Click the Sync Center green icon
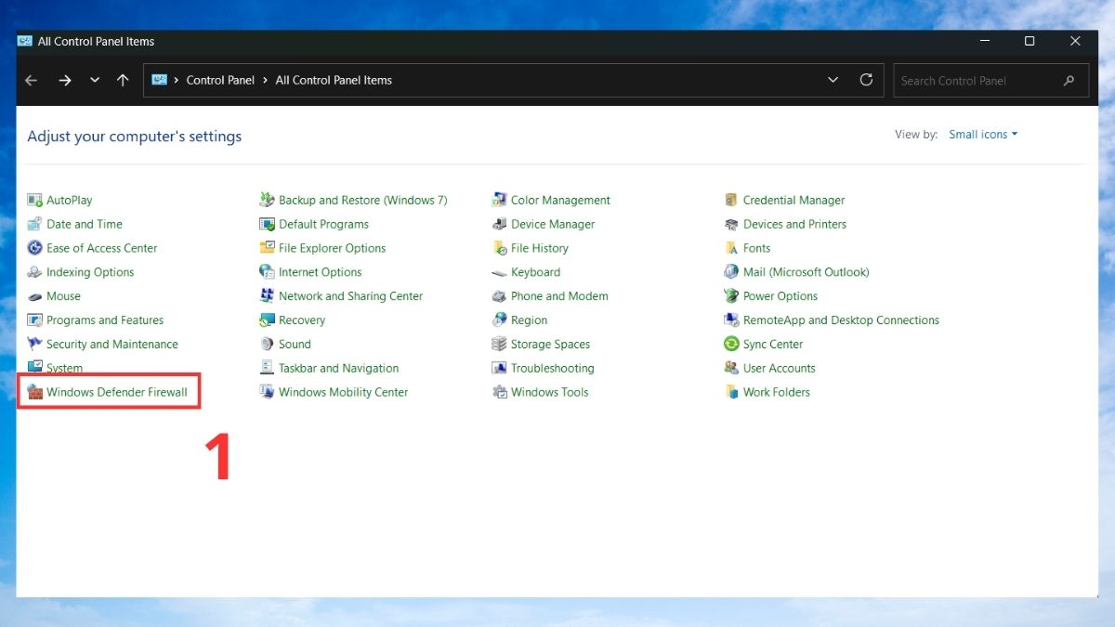 click(732, 345)
